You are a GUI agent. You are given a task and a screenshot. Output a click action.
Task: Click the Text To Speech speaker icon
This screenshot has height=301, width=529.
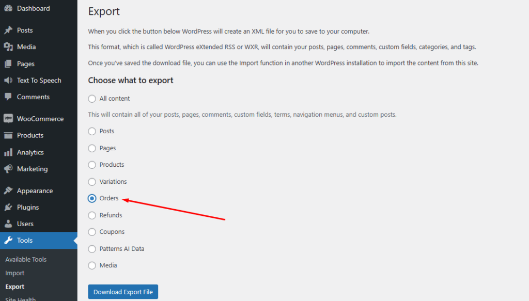pyautogui.click(x=8, y=80)
